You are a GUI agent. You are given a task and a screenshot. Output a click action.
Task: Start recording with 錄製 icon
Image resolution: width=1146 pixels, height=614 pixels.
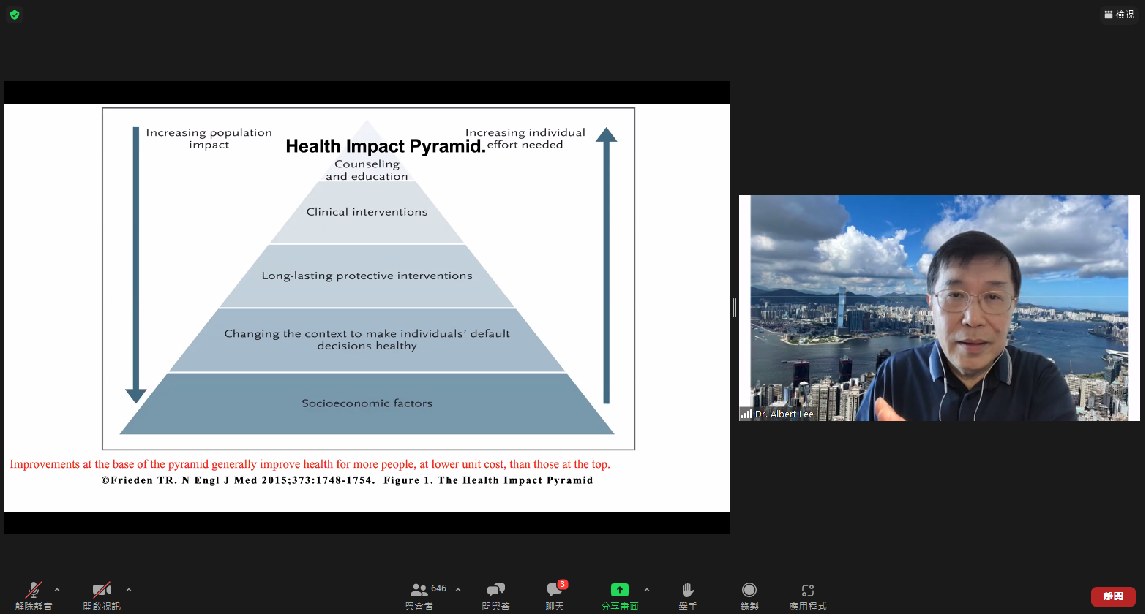click(x=749, y=590)
